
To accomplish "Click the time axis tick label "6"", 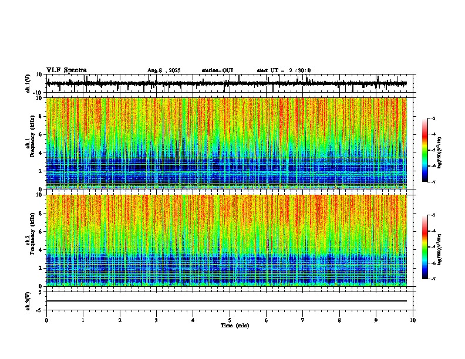I will click(267, 320).
